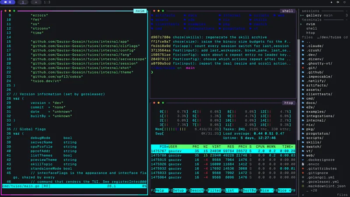Open the .direnv/ folder icon

[x=303, y=59]
